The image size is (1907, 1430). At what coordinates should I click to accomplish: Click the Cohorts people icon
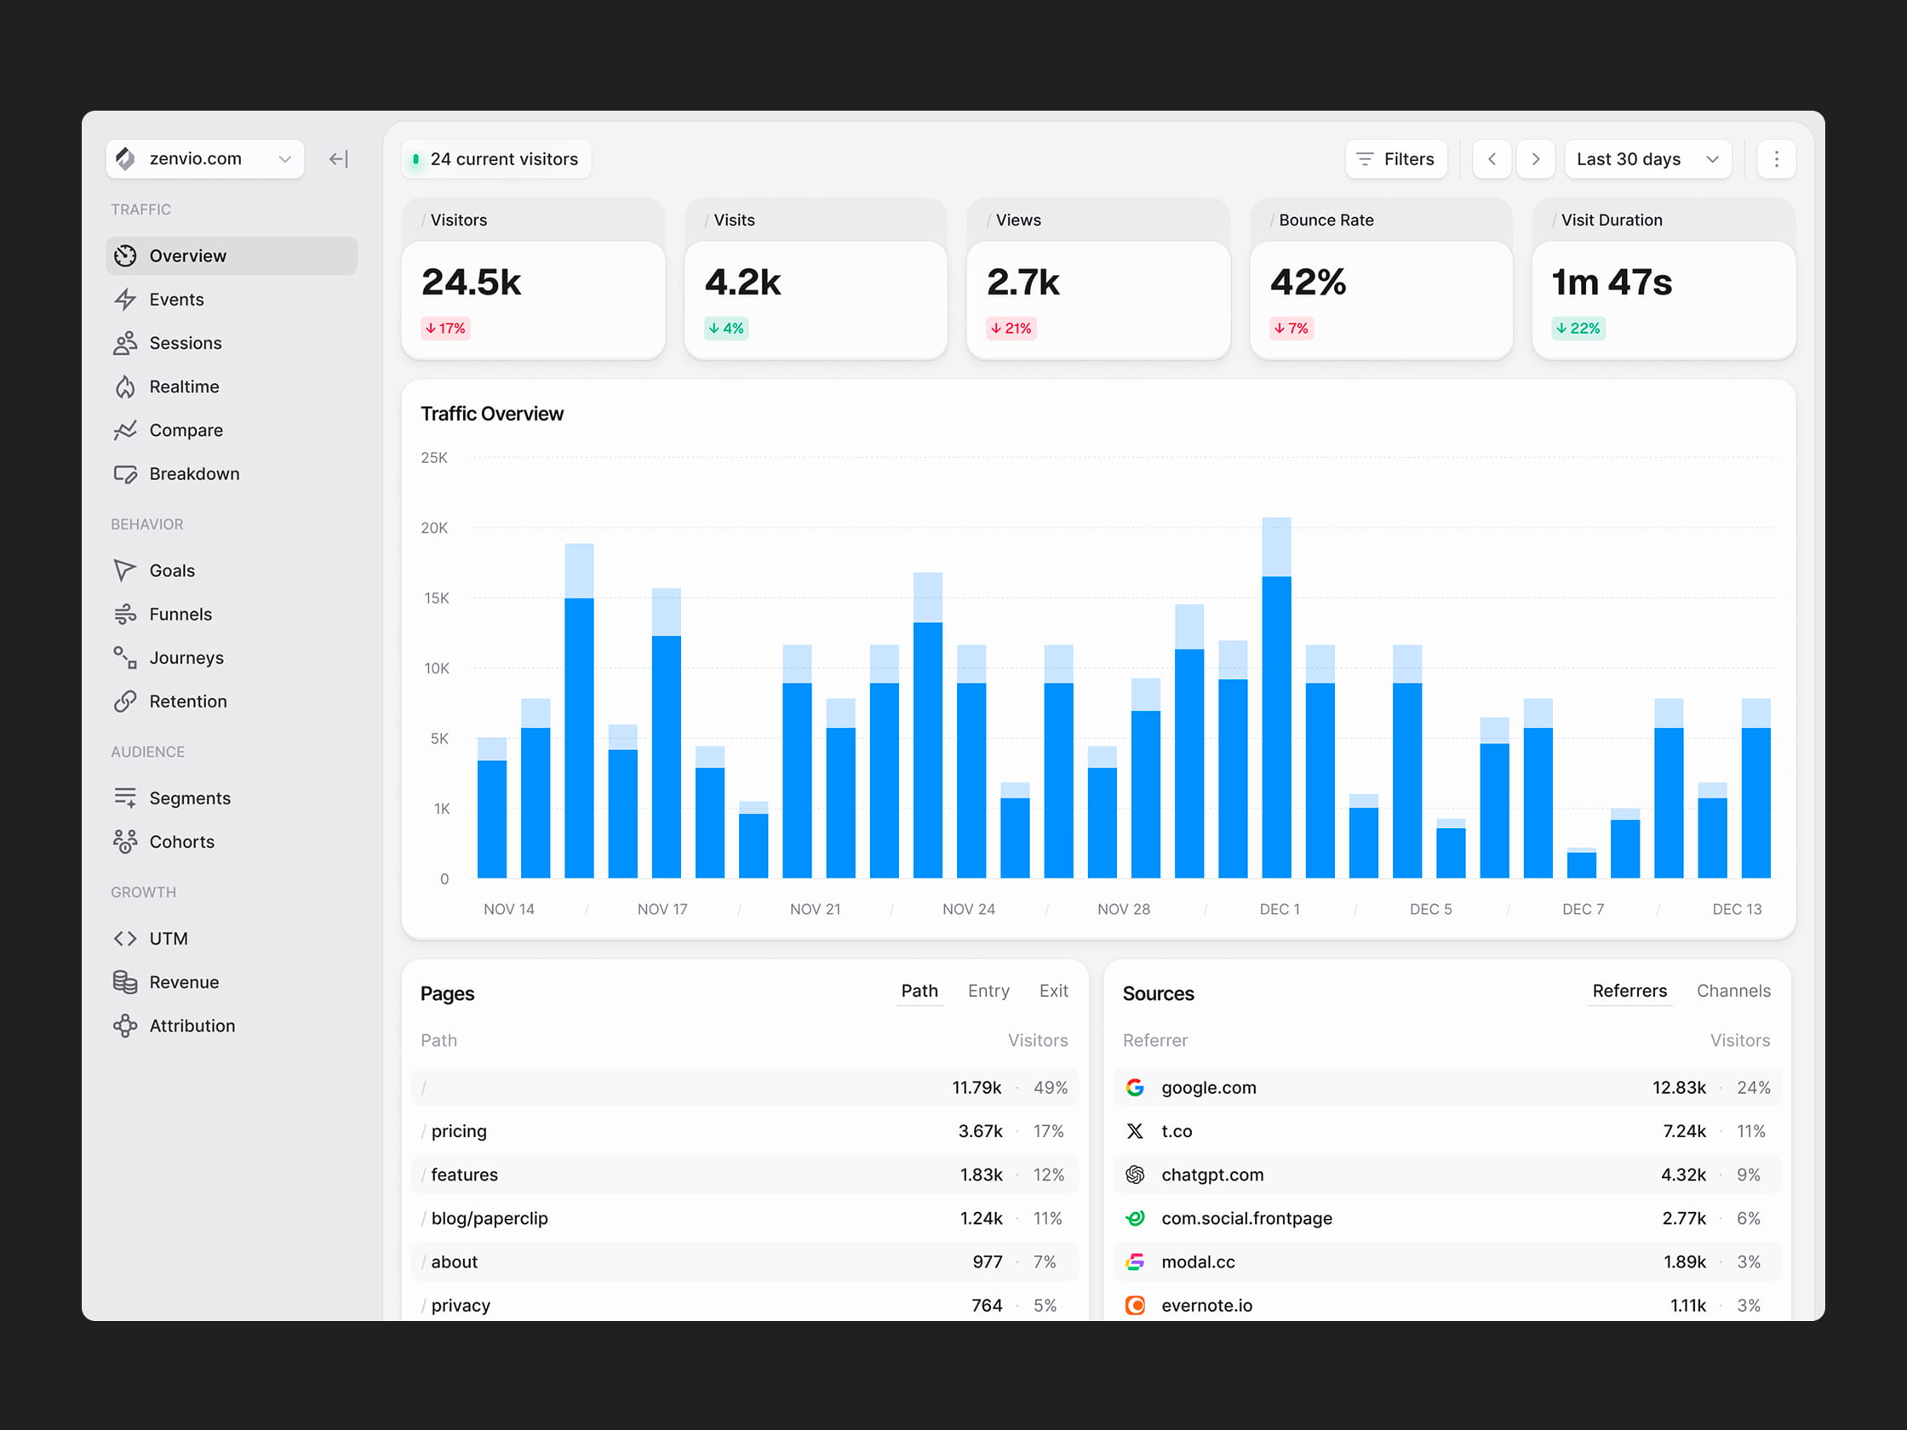point(126,841)
